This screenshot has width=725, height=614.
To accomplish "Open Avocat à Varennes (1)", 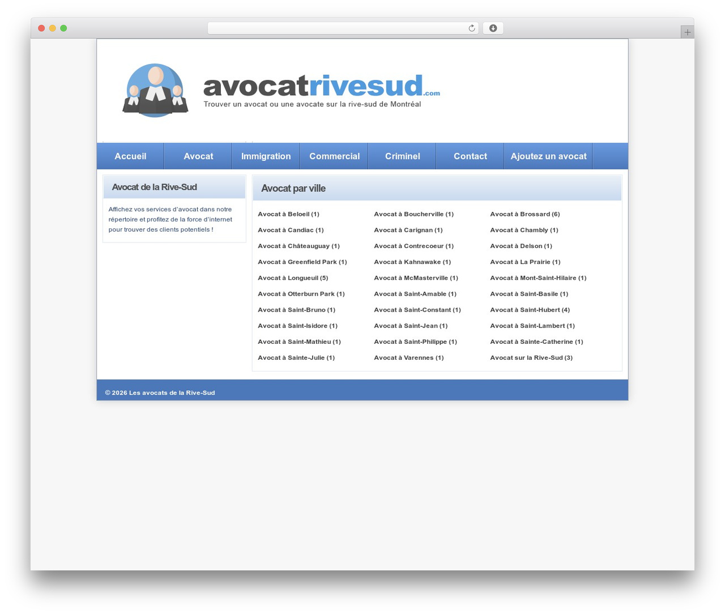I will click(409, 357).
